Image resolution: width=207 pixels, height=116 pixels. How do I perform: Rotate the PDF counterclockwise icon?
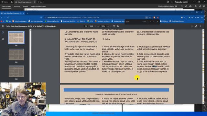point(118,26)
